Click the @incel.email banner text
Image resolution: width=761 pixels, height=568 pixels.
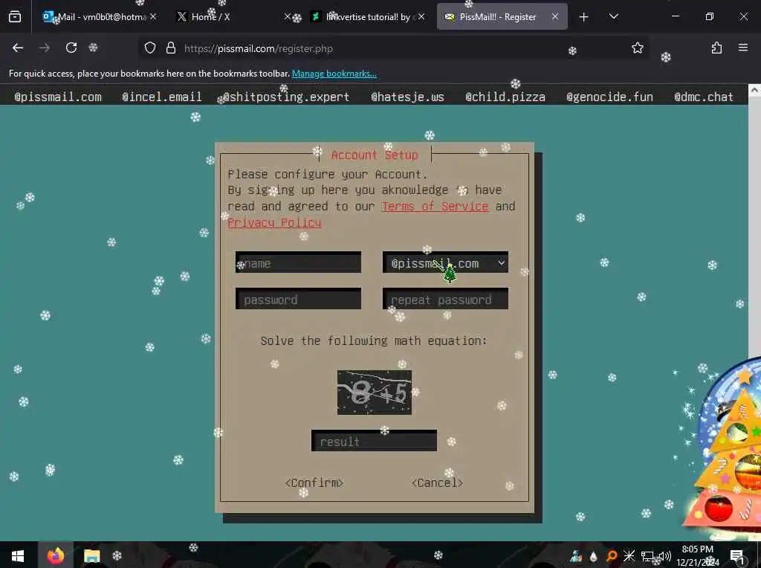[x=161, y=97]
